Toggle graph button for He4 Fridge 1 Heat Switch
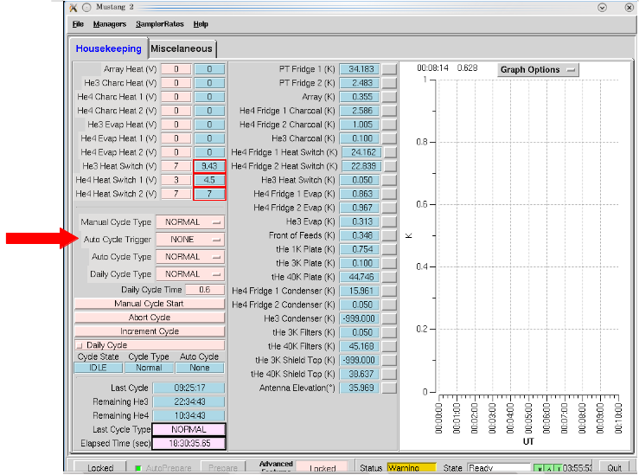This screenshot has height=475, width=639. tap(391, 152)
